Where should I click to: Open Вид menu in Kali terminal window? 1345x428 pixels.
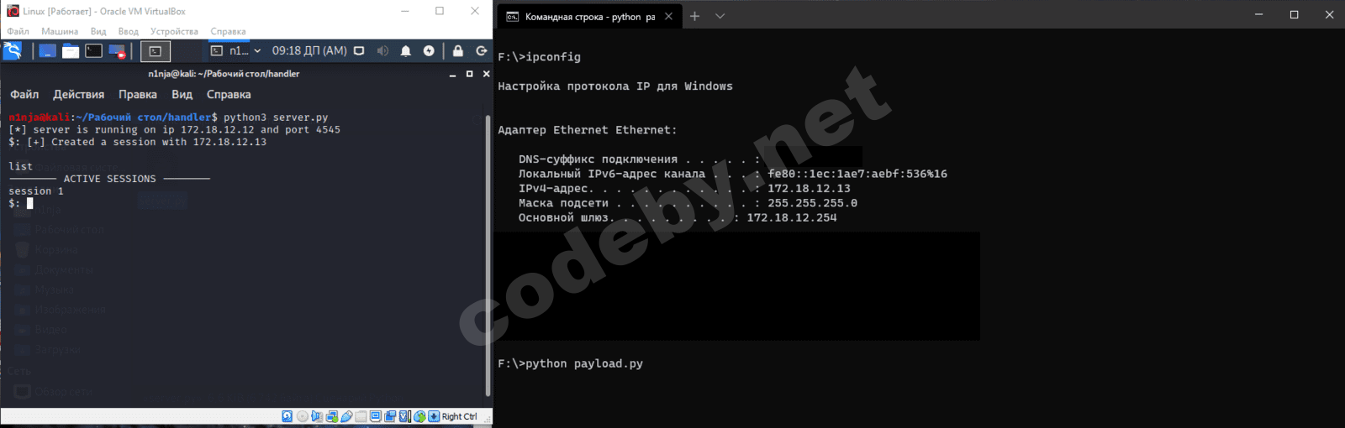(x=182, y=95)
